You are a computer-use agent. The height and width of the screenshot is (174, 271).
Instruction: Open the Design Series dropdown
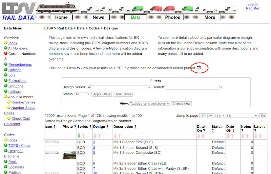coord(119,87)
